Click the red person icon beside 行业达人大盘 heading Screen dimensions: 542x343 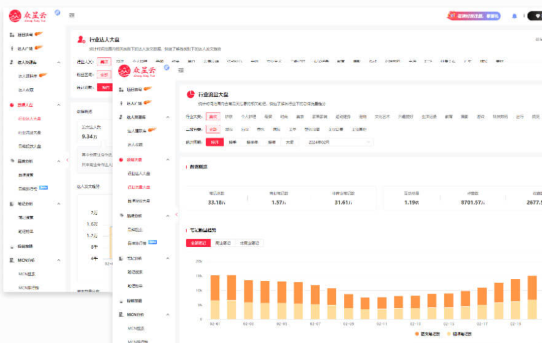81,40
